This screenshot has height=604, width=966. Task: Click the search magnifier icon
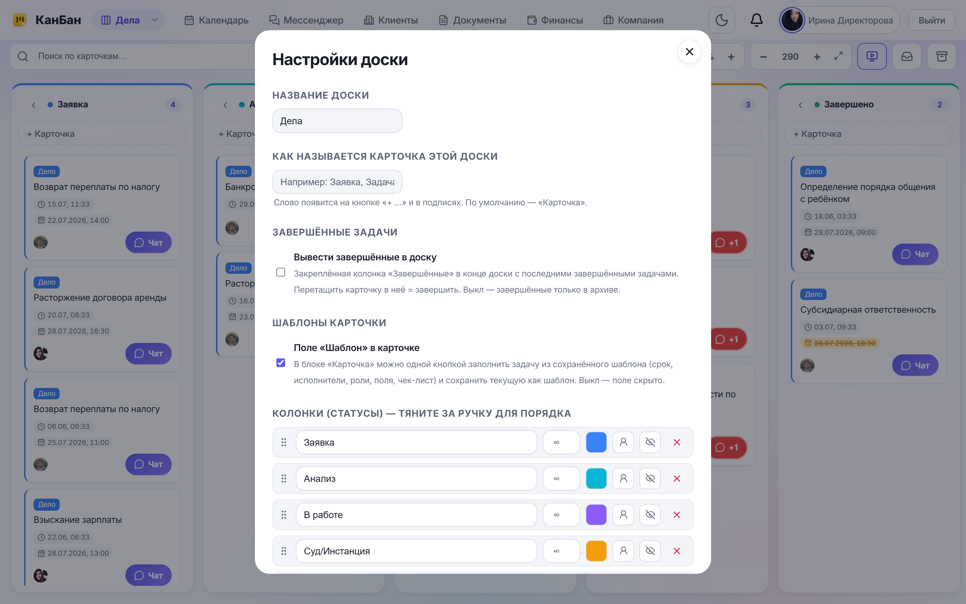23,56
